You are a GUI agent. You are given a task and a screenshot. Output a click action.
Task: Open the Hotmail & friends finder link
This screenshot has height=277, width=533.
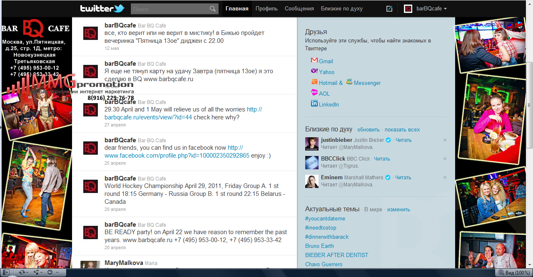click(x=331, y=83)
